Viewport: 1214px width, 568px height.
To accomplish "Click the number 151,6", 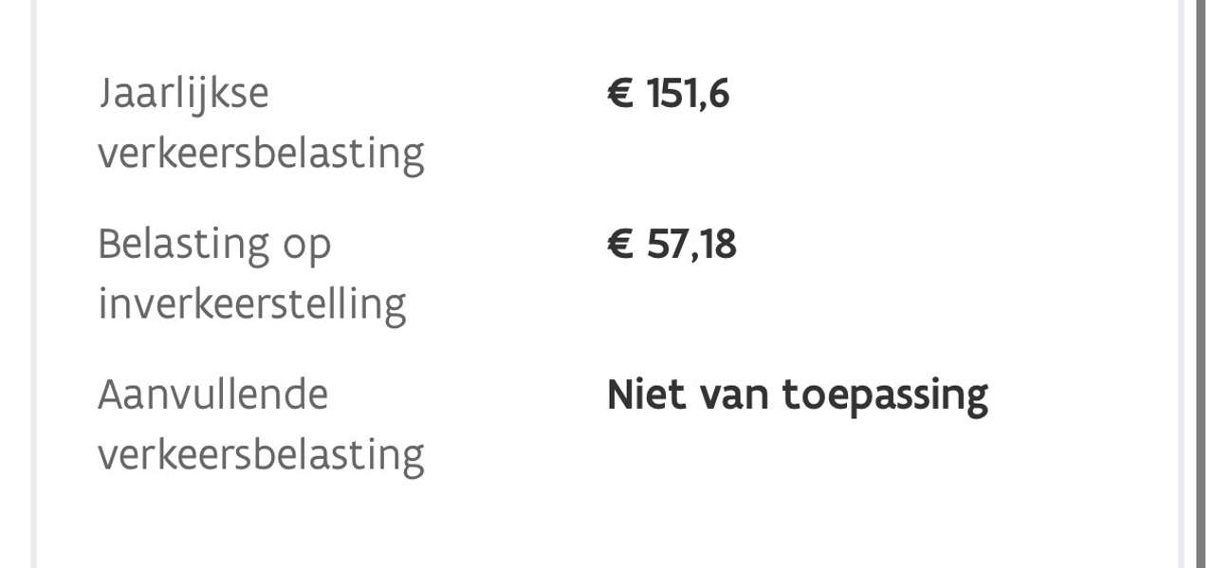I will pyautogui.click(x=688, y=94).
